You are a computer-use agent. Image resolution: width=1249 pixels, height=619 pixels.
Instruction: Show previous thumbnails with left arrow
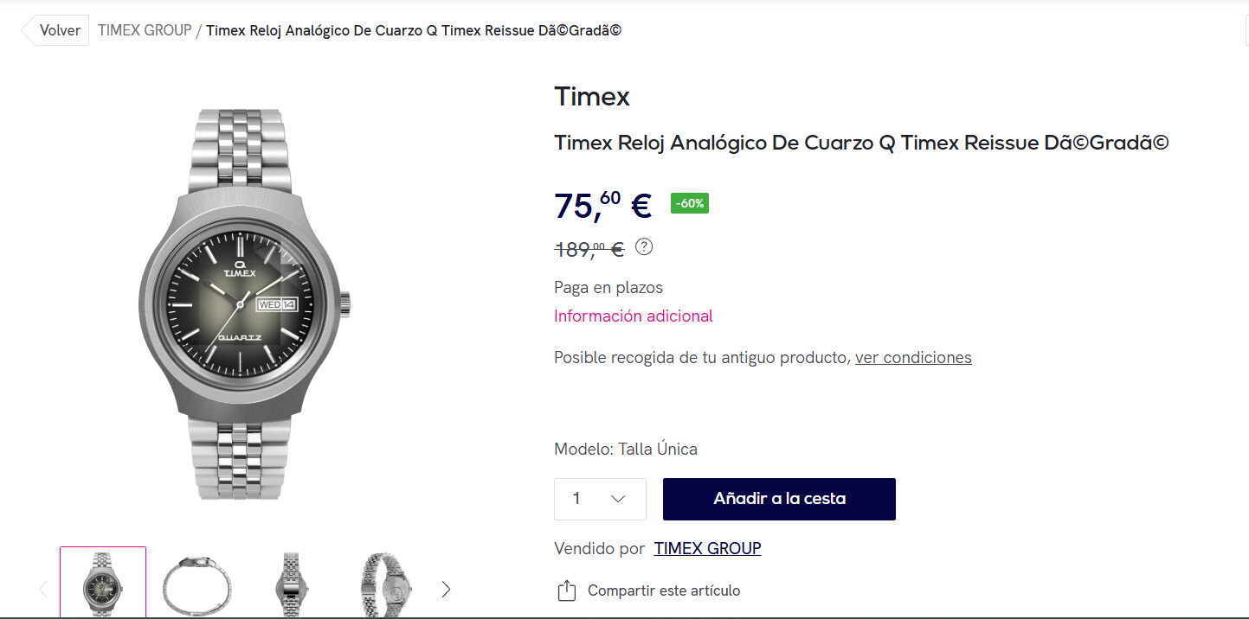pos(43,590)
